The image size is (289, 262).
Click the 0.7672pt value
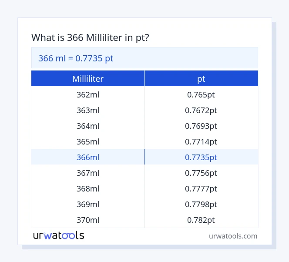[201, 111]
